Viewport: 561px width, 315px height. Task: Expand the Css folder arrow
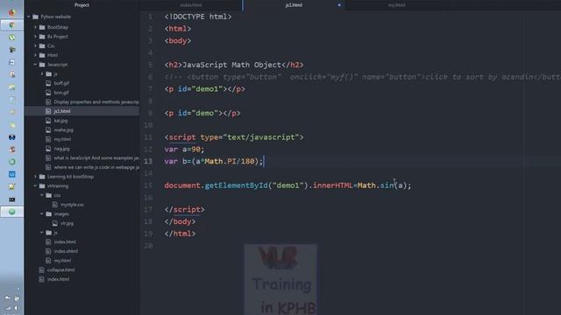point(35,45)
